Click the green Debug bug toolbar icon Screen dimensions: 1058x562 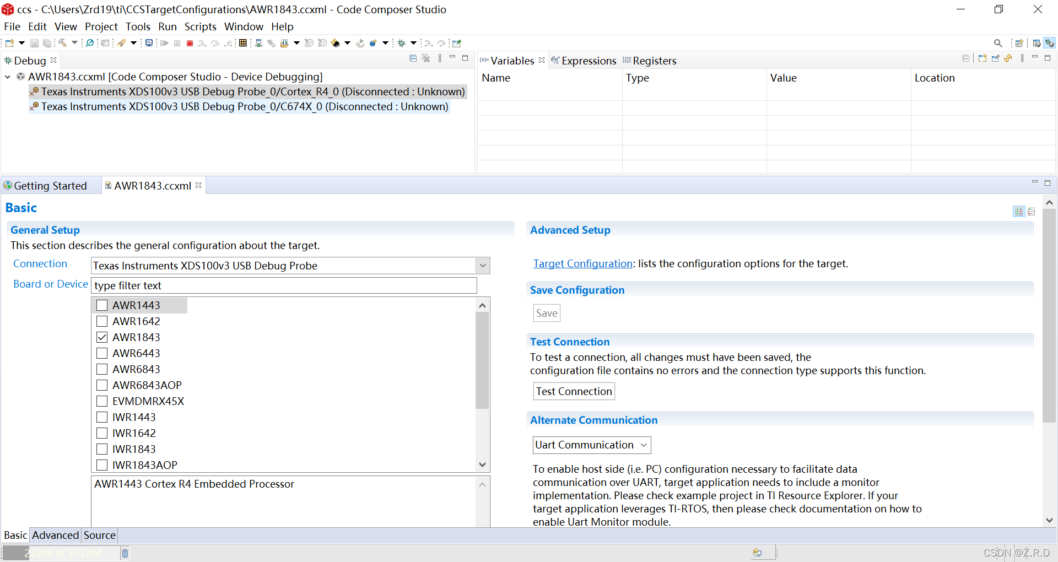tap(402, 43)
